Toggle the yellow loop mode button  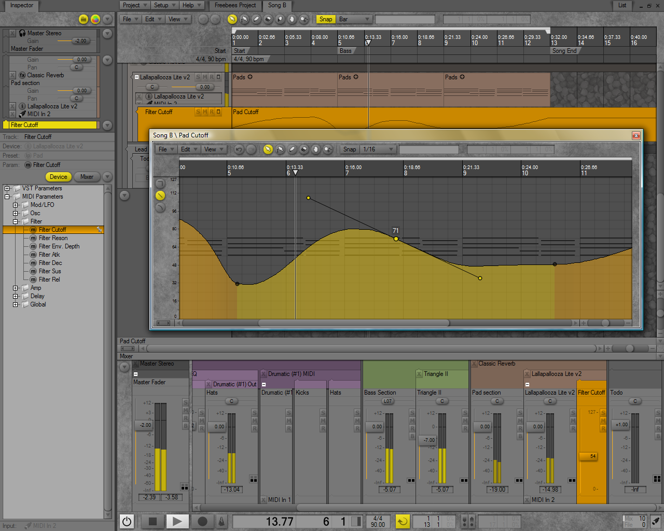click(403, 521)
